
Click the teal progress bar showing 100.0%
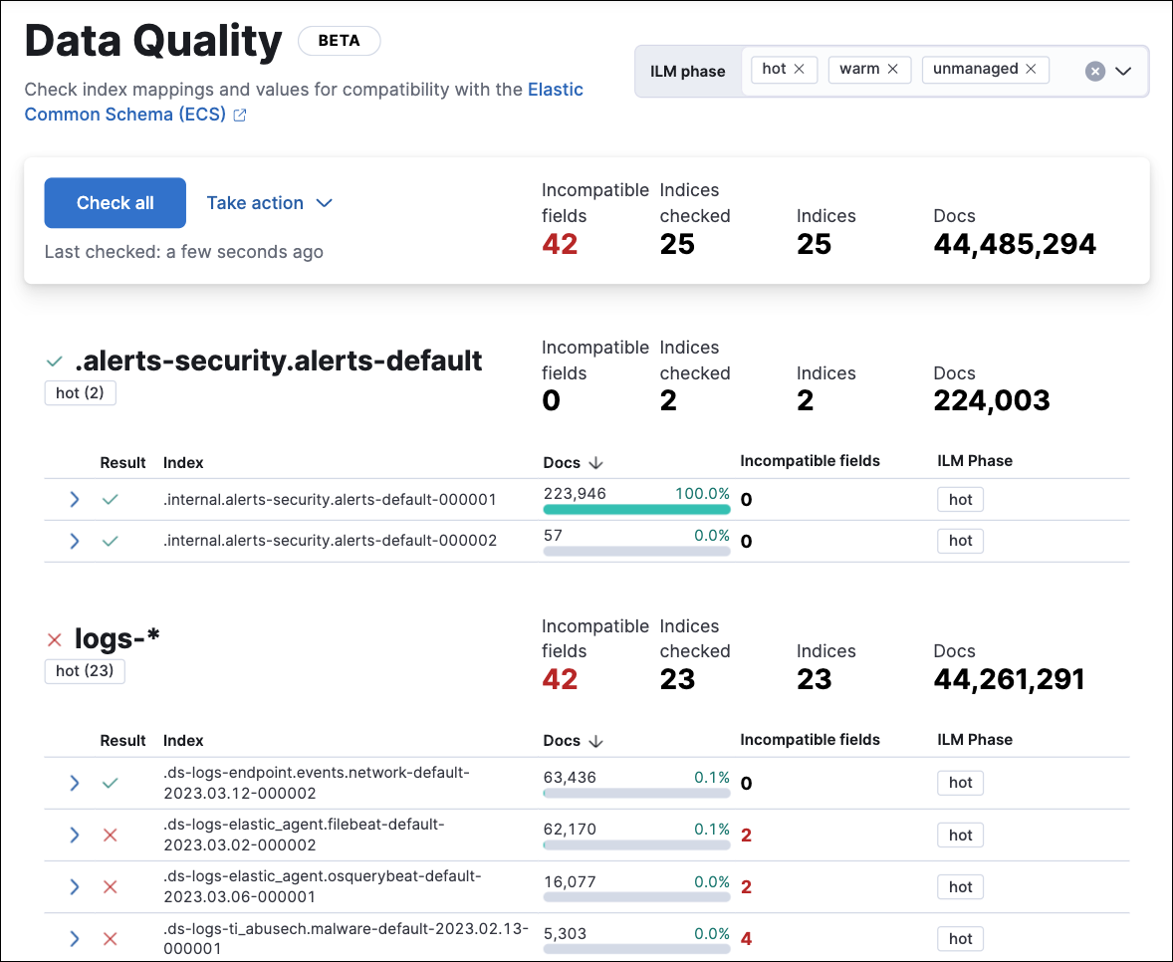tap(636, 509)
